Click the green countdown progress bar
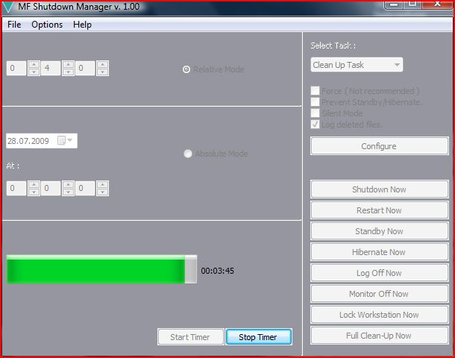Image resolution: width=455 pixels, height=358 pixels. click(95, 270)
